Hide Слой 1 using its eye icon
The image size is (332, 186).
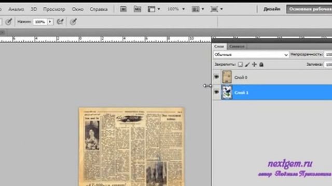(216, 92)
